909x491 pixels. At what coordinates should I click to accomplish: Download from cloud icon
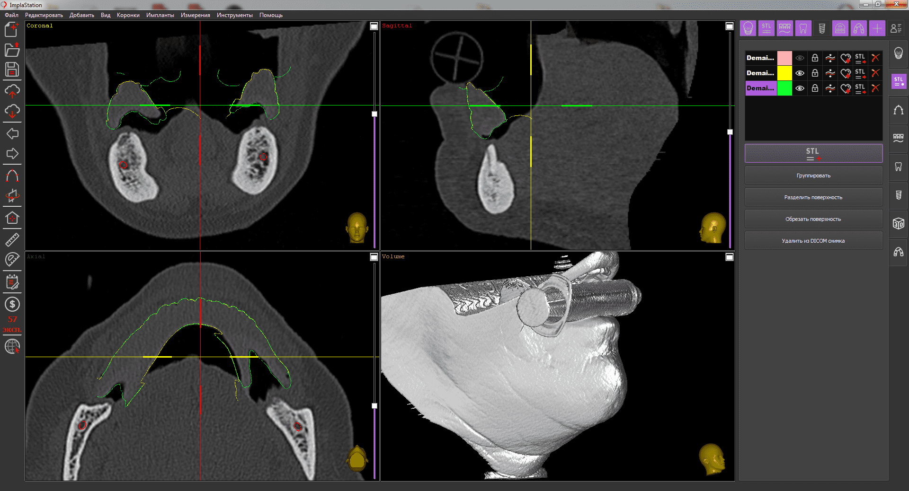coord(12,112)
